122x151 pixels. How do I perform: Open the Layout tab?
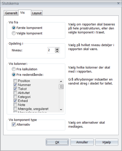tap(37, 13)
